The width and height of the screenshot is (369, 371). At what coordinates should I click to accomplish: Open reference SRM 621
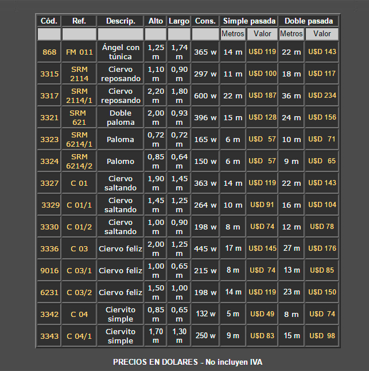79,117
